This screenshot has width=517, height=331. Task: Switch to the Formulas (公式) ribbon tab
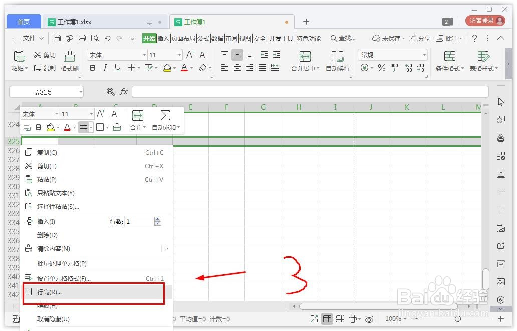(x=203, y=38)
